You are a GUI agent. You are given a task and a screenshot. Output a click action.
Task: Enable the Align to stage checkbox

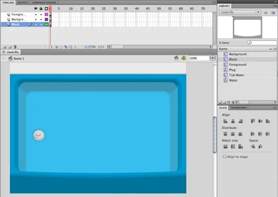224,157
